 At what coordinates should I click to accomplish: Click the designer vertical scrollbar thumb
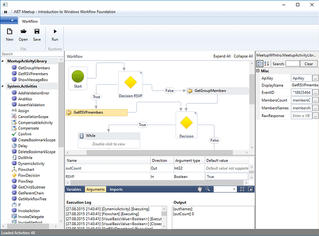252,89
